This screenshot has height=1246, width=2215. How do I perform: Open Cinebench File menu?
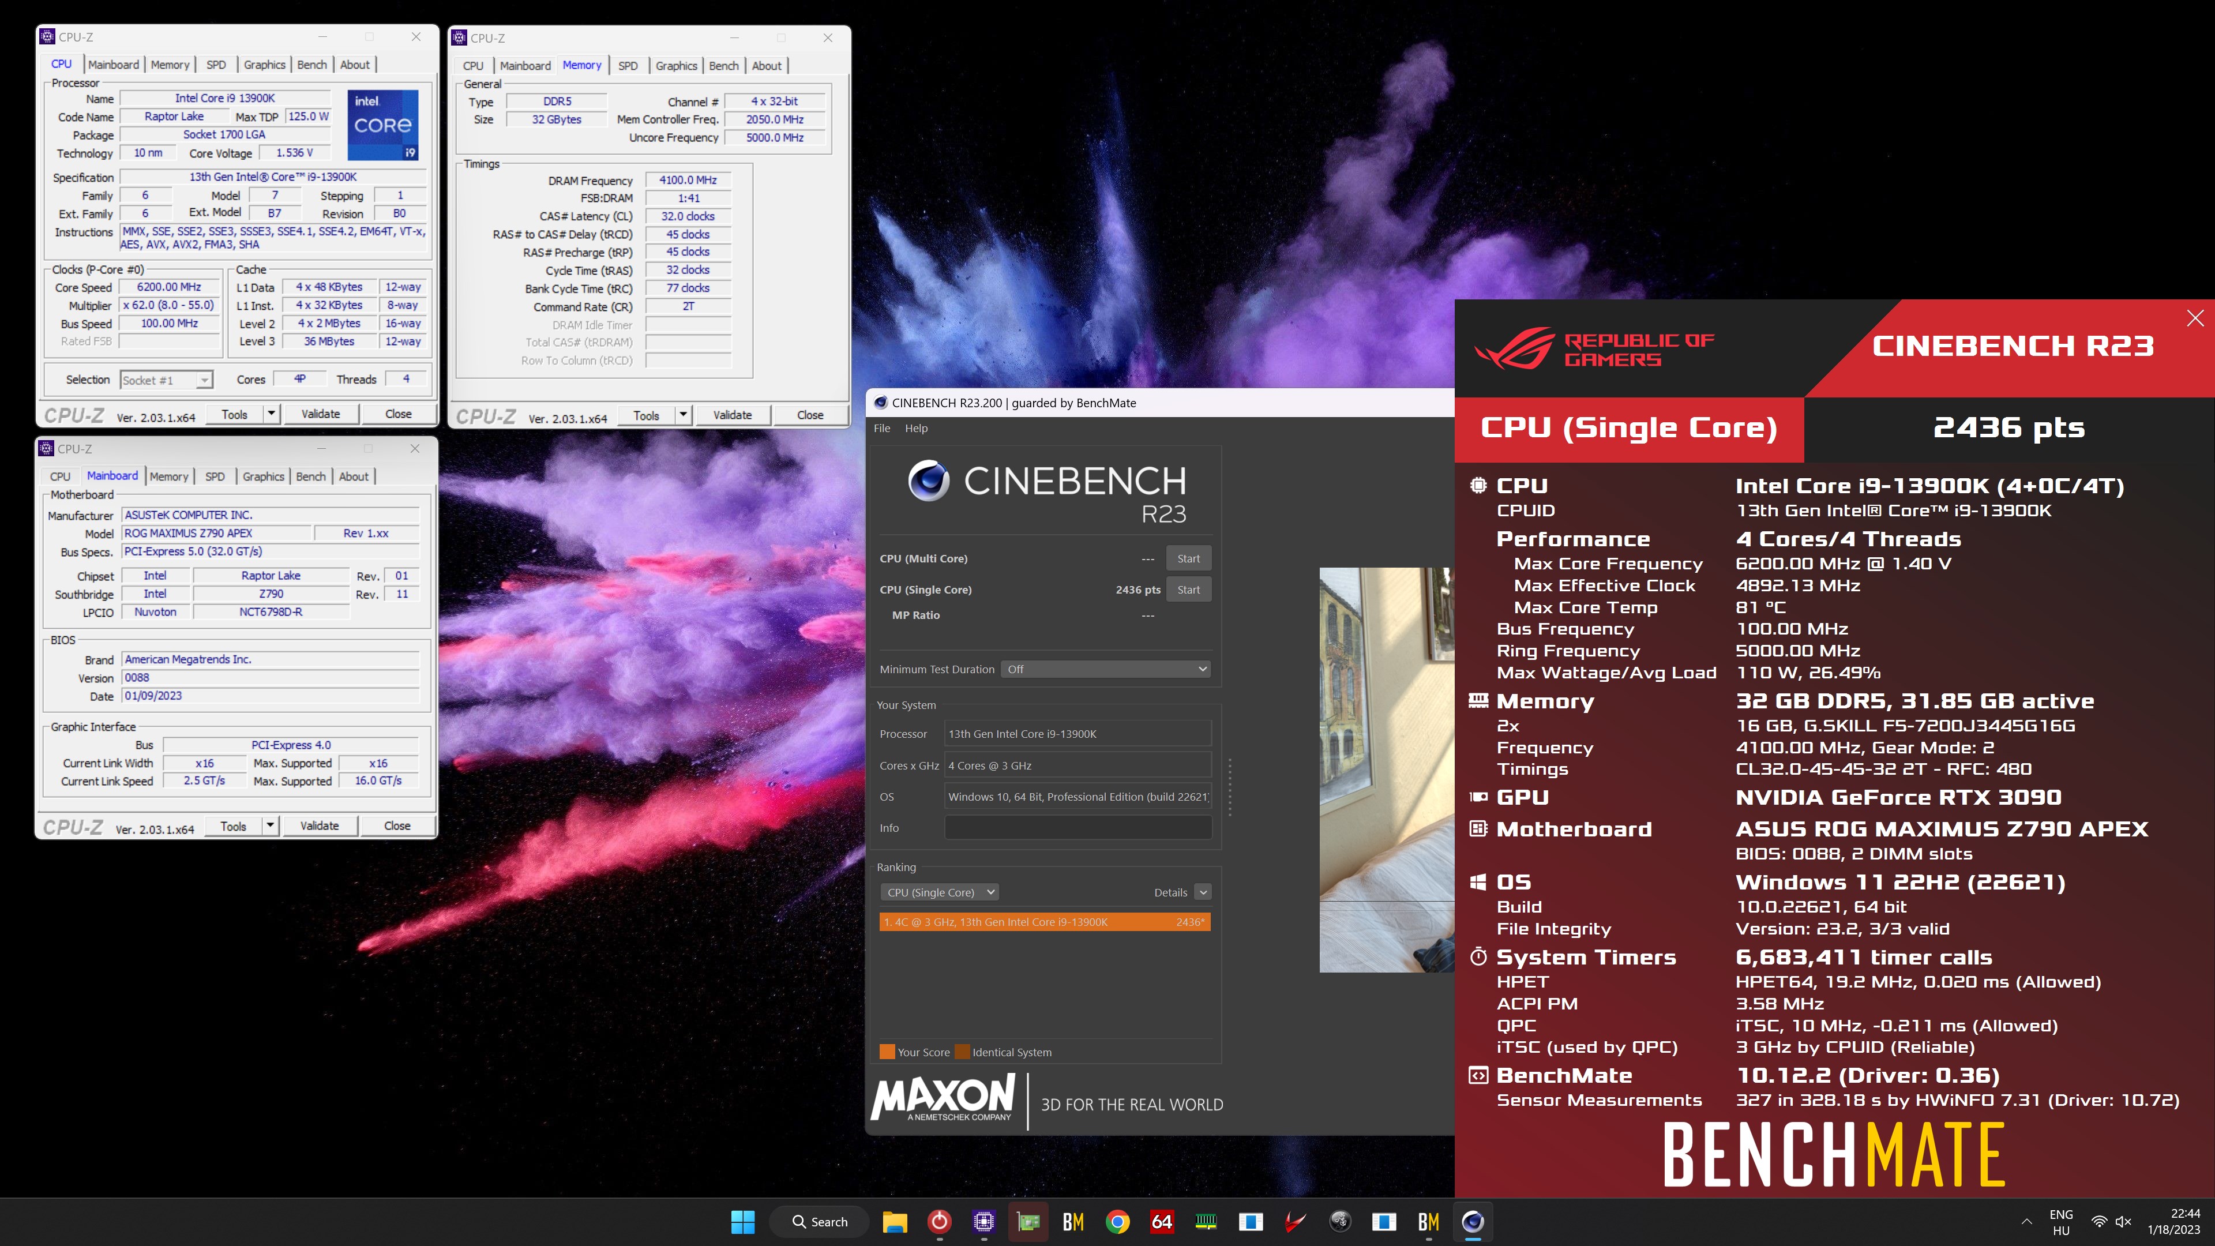(882, 428)
